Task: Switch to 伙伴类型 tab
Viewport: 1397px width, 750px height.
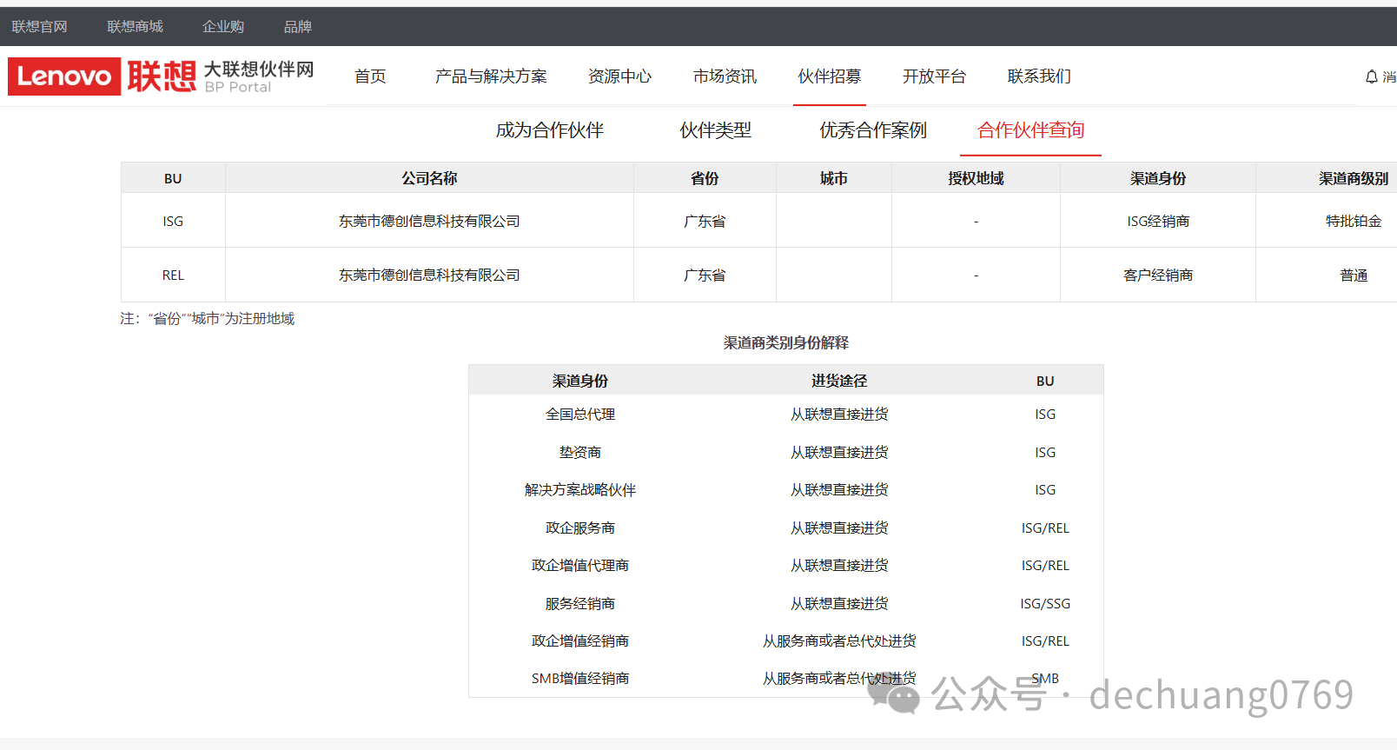Action: coord(716,130)
